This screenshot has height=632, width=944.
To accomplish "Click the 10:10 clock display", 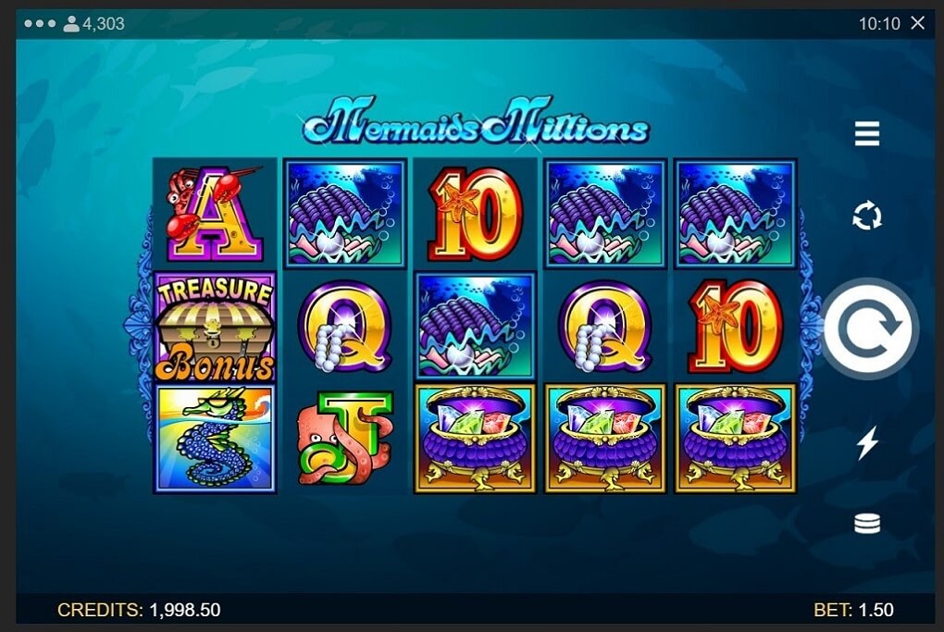I will tap(879, 23).
